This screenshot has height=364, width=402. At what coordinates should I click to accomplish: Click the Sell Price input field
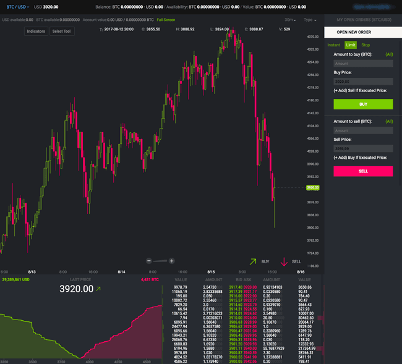pyautogui.click(x=363, y=148)
